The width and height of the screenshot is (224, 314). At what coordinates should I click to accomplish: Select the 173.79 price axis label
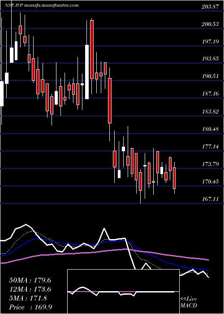[210, 164]
